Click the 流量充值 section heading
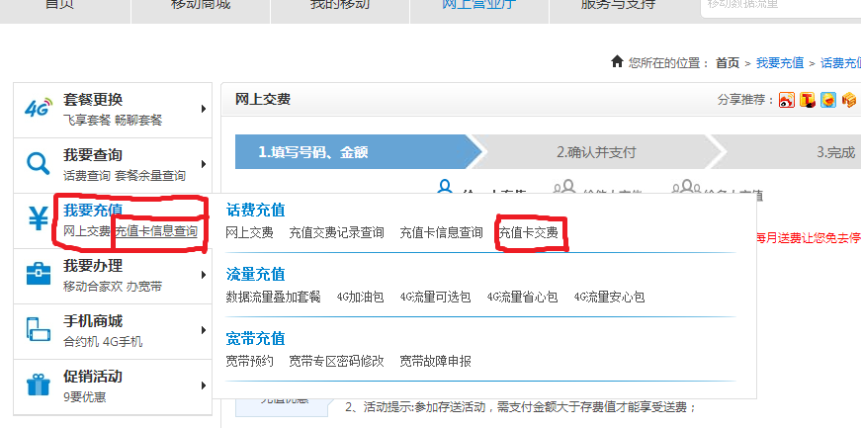Viewport: 861px width, 428px height. [x=255, y=274]
